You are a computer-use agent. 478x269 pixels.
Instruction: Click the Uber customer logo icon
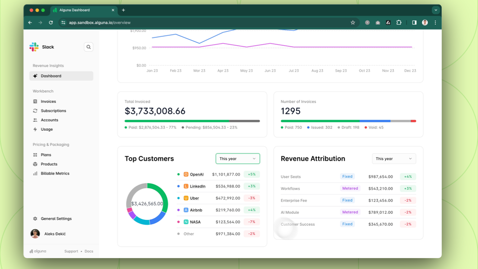tap(186, 198)
